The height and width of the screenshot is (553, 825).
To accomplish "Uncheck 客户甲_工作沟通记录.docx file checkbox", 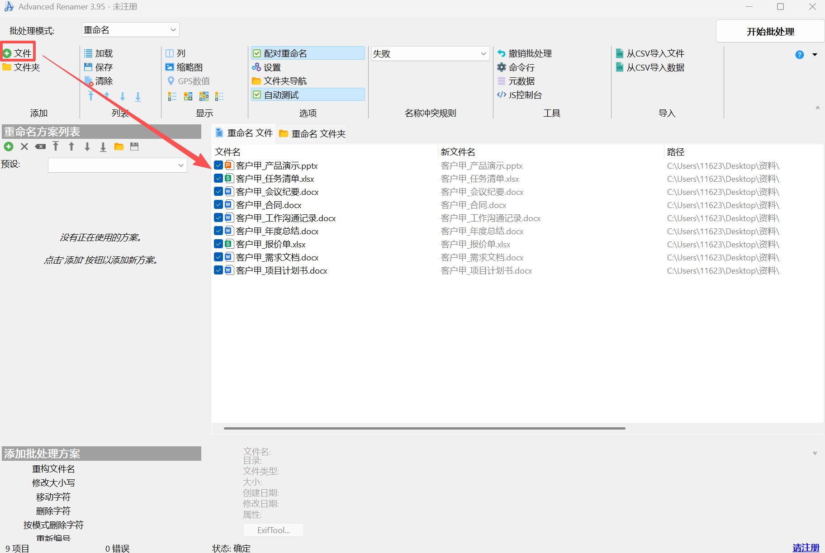I will pos(218,218).
